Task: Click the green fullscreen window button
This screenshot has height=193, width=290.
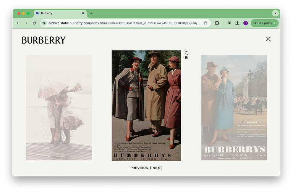Action: (28, 13)
